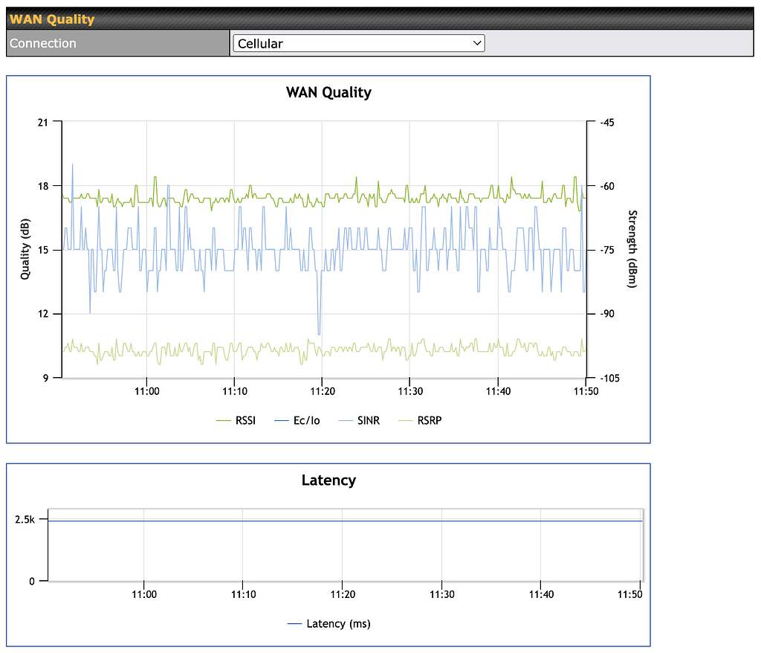
Task: Click the Quality (dB) axis label
Action: click(25, 250)
